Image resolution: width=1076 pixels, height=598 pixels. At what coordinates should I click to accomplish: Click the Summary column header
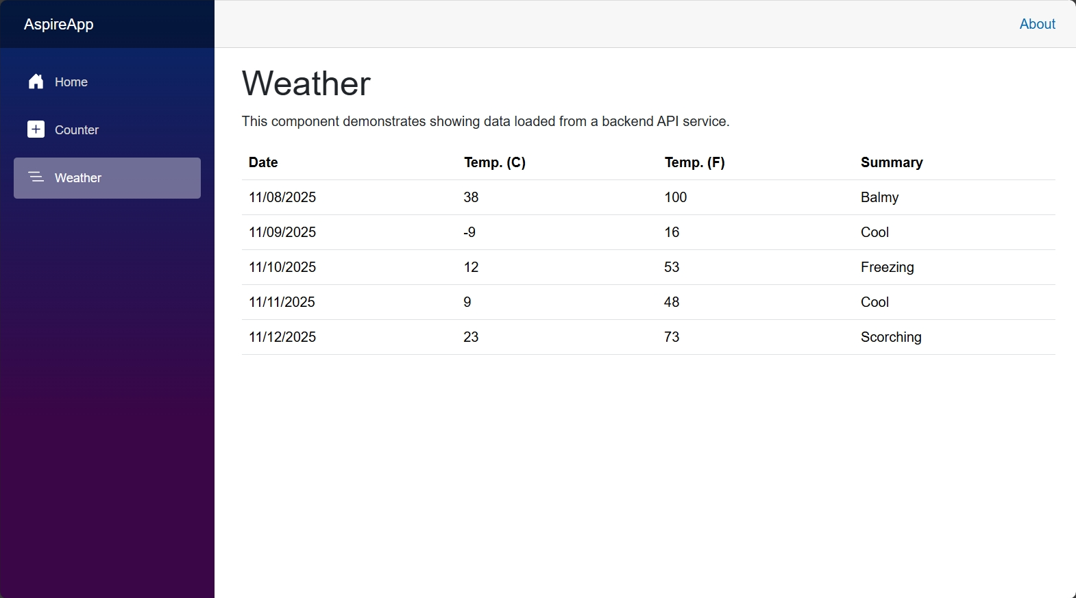pos(892,162)
